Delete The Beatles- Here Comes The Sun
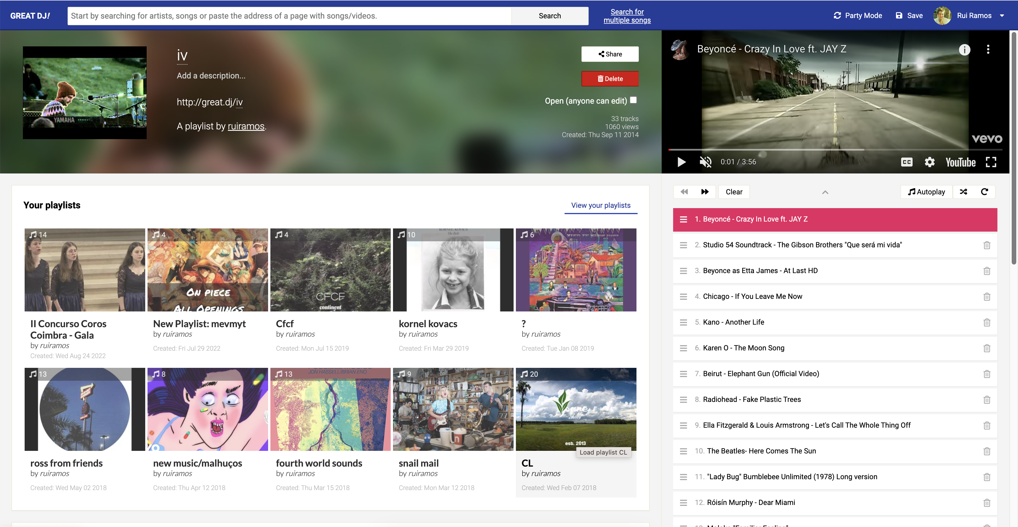The image size is (1018, 527). [987, 451]
